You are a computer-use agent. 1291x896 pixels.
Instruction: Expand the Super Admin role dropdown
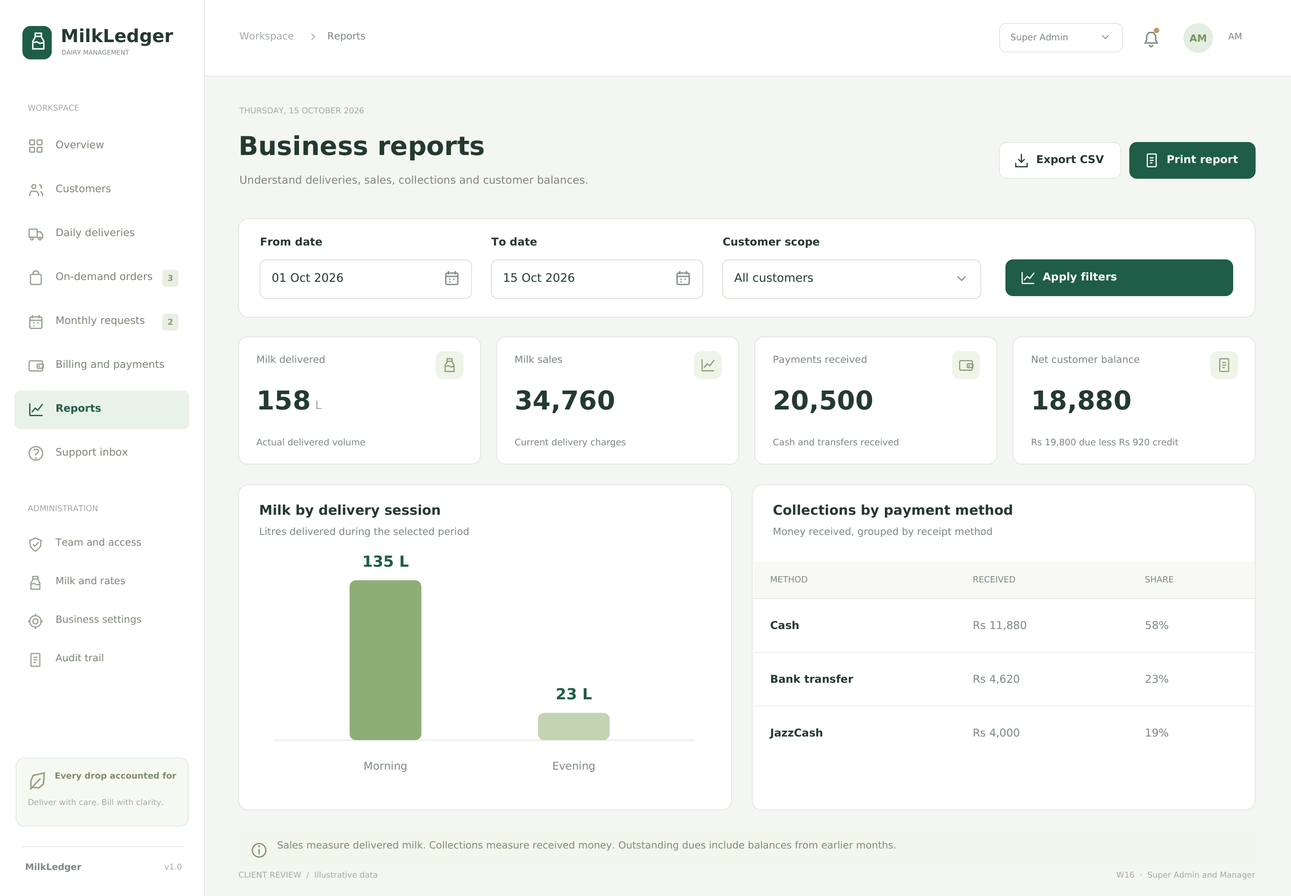click(x=1060, y=38)
